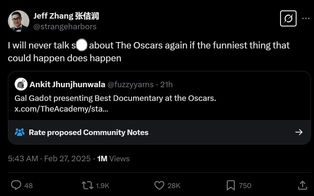The height and width of the screenshot is (196, 314).
Task: Like the post with heart icon
Action: (x=159, y=185)
